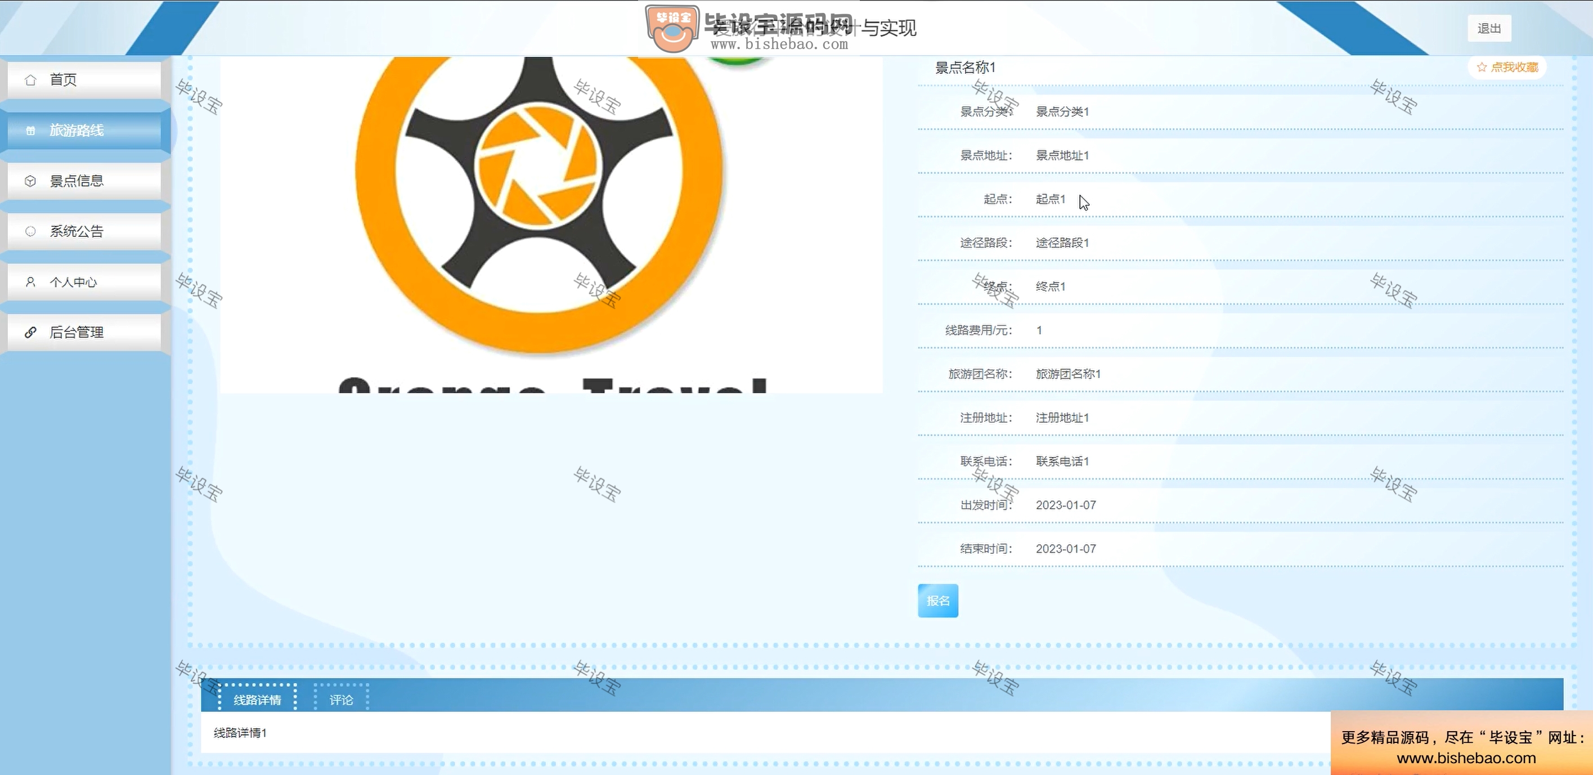Click the value 联系电话1
This screenshot has height=775, width=1593.
point(1062,462)
